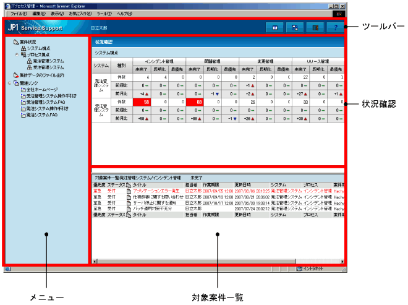The width and height of the screenshot is (408, 305).
Task: Click the 26 count under 変更管理 未完了
Action: coord(252,102)
